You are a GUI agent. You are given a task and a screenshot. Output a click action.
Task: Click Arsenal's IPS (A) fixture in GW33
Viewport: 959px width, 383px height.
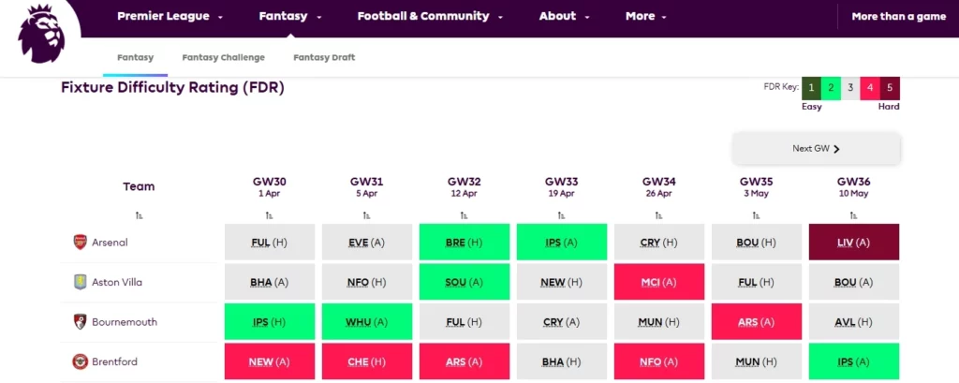[x=562, y=243]
